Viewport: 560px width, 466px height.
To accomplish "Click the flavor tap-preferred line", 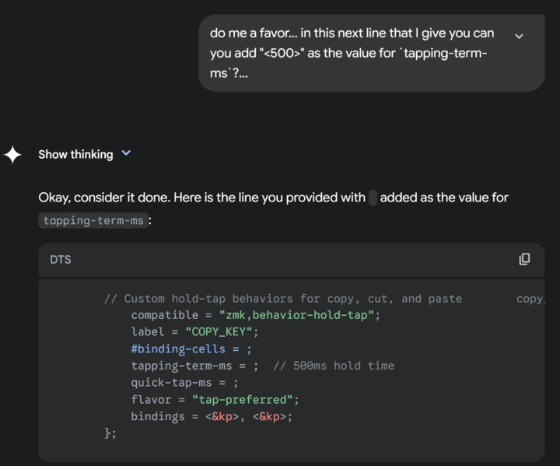I will [215, 400].
